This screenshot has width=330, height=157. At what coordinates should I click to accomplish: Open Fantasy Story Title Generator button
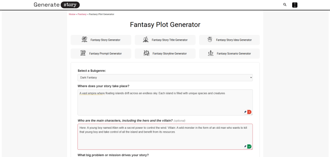pos(165,40)
